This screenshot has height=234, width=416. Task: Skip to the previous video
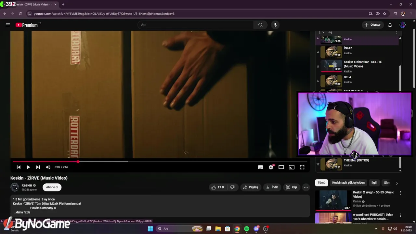(x=19, y=167)
